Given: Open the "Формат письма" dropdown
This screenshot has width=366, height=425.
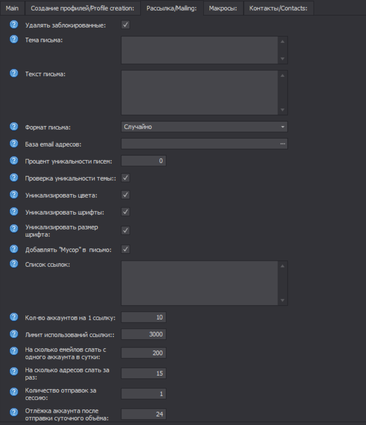Looking at the screenshot, I should click(204, 127).
